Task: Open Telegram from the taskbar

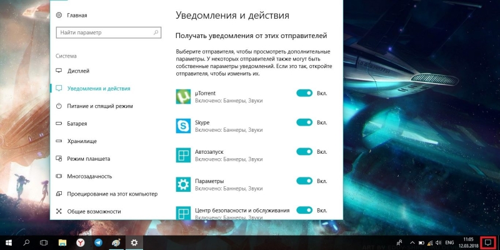Action: tap(97, 243)
